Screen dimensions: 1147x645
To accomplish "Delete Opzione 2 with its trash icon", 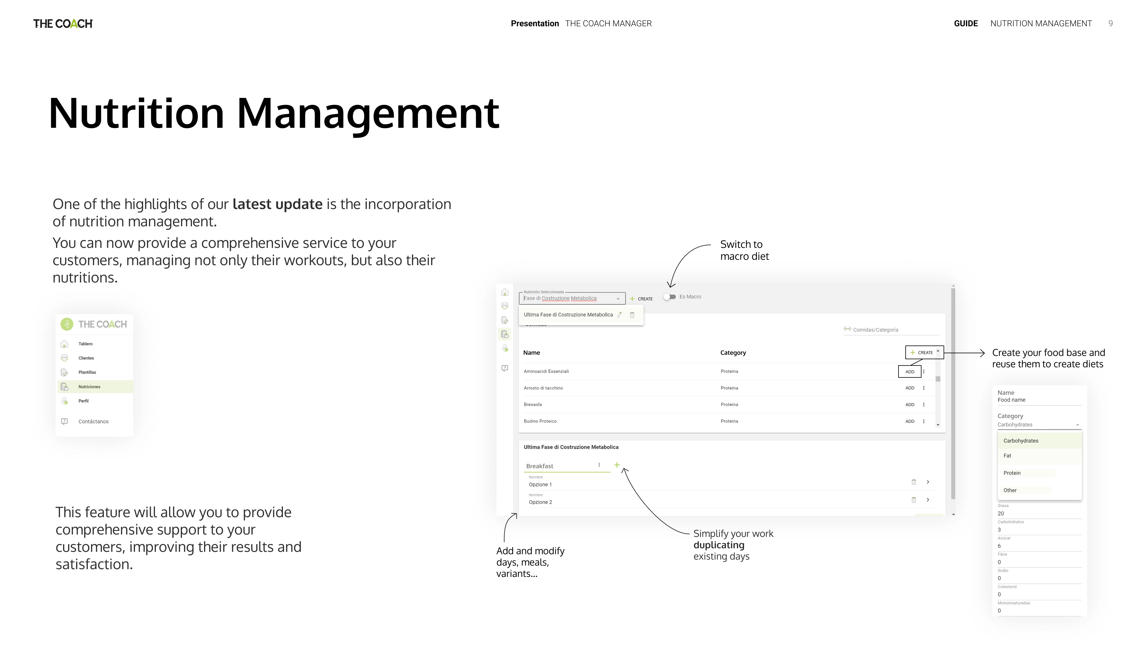I will coord(914,500).
